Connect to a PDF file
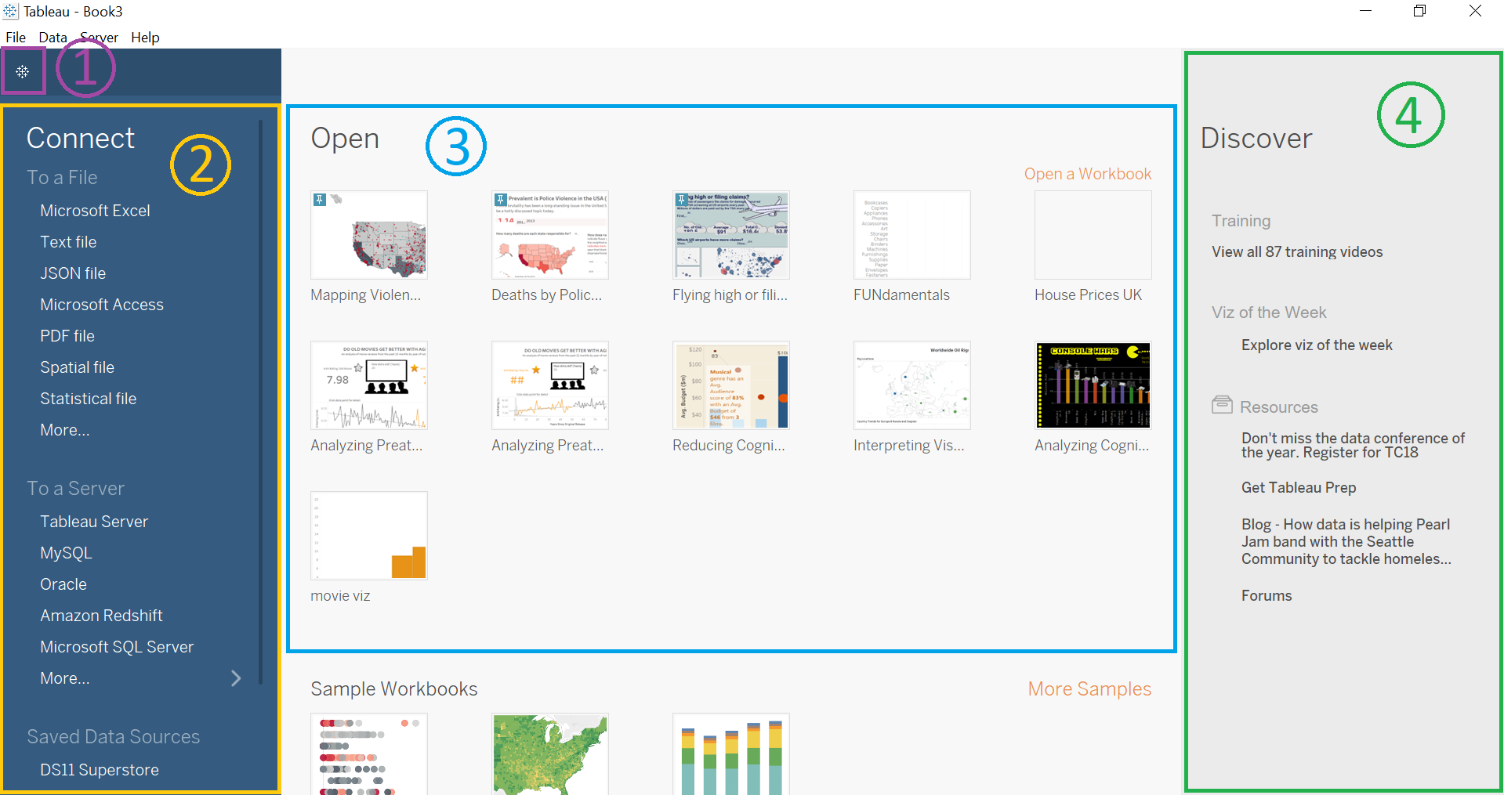Image resolution: width=1504 pixels, height=795 pixels. point(67,336)
